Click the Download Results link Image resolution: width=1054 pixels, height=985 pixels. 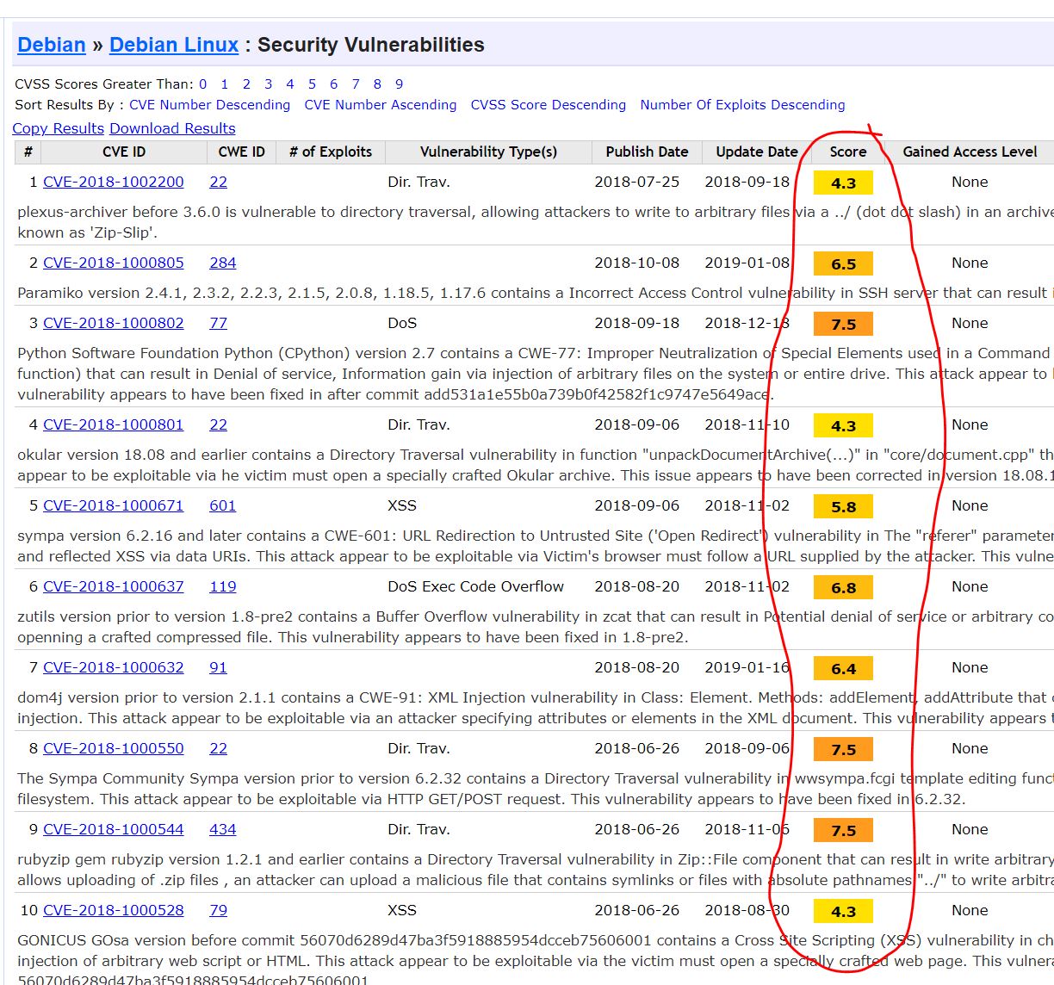click(x=172, y=128)
